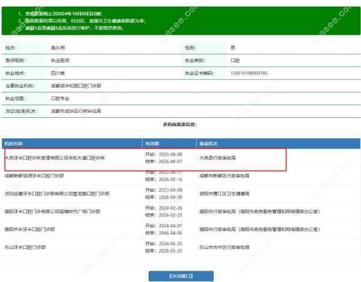Image resolution: width=361 pixels, height=282 pixels.
Task: Click the 口腔专业 practice scope value
Action: (x=61, y=98)
